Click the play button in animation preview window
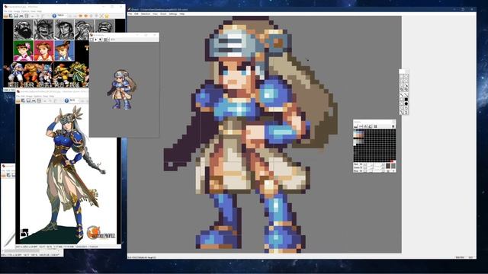Image resolution: width=488 pixels, height=274 pixels. click(95, 40)
